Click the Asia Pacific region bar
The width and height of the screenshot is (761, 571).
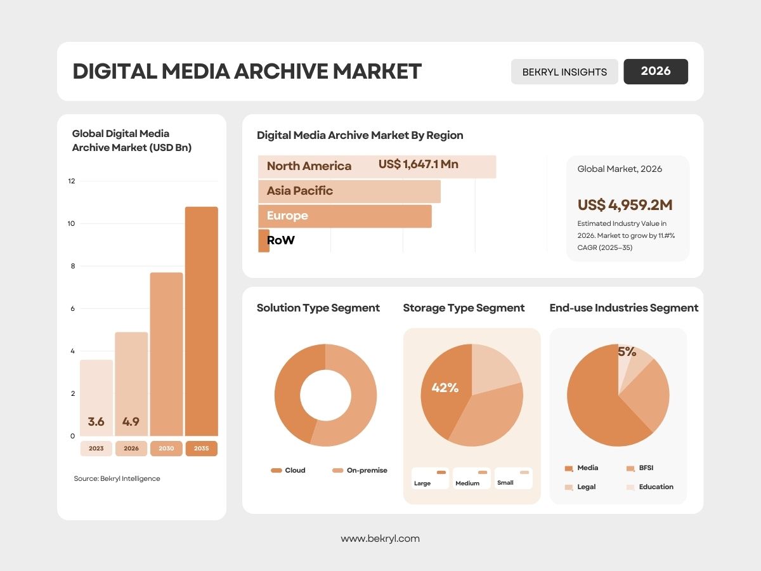[349, 191]
